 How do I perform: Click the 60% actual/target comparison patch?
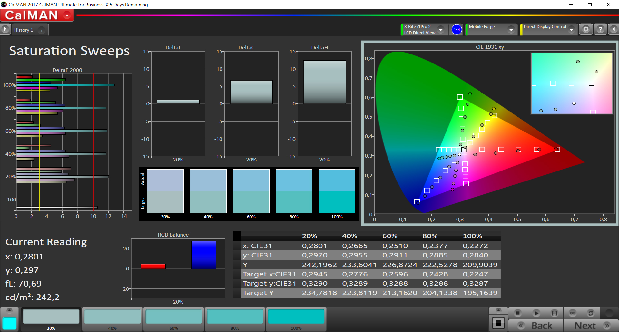click(x=251, y=191)
